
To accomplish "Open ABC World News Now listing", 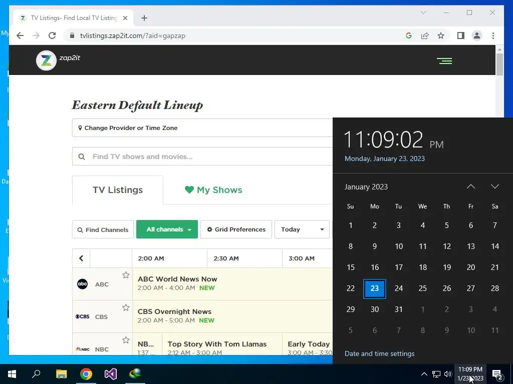I will tap(232, 284).
